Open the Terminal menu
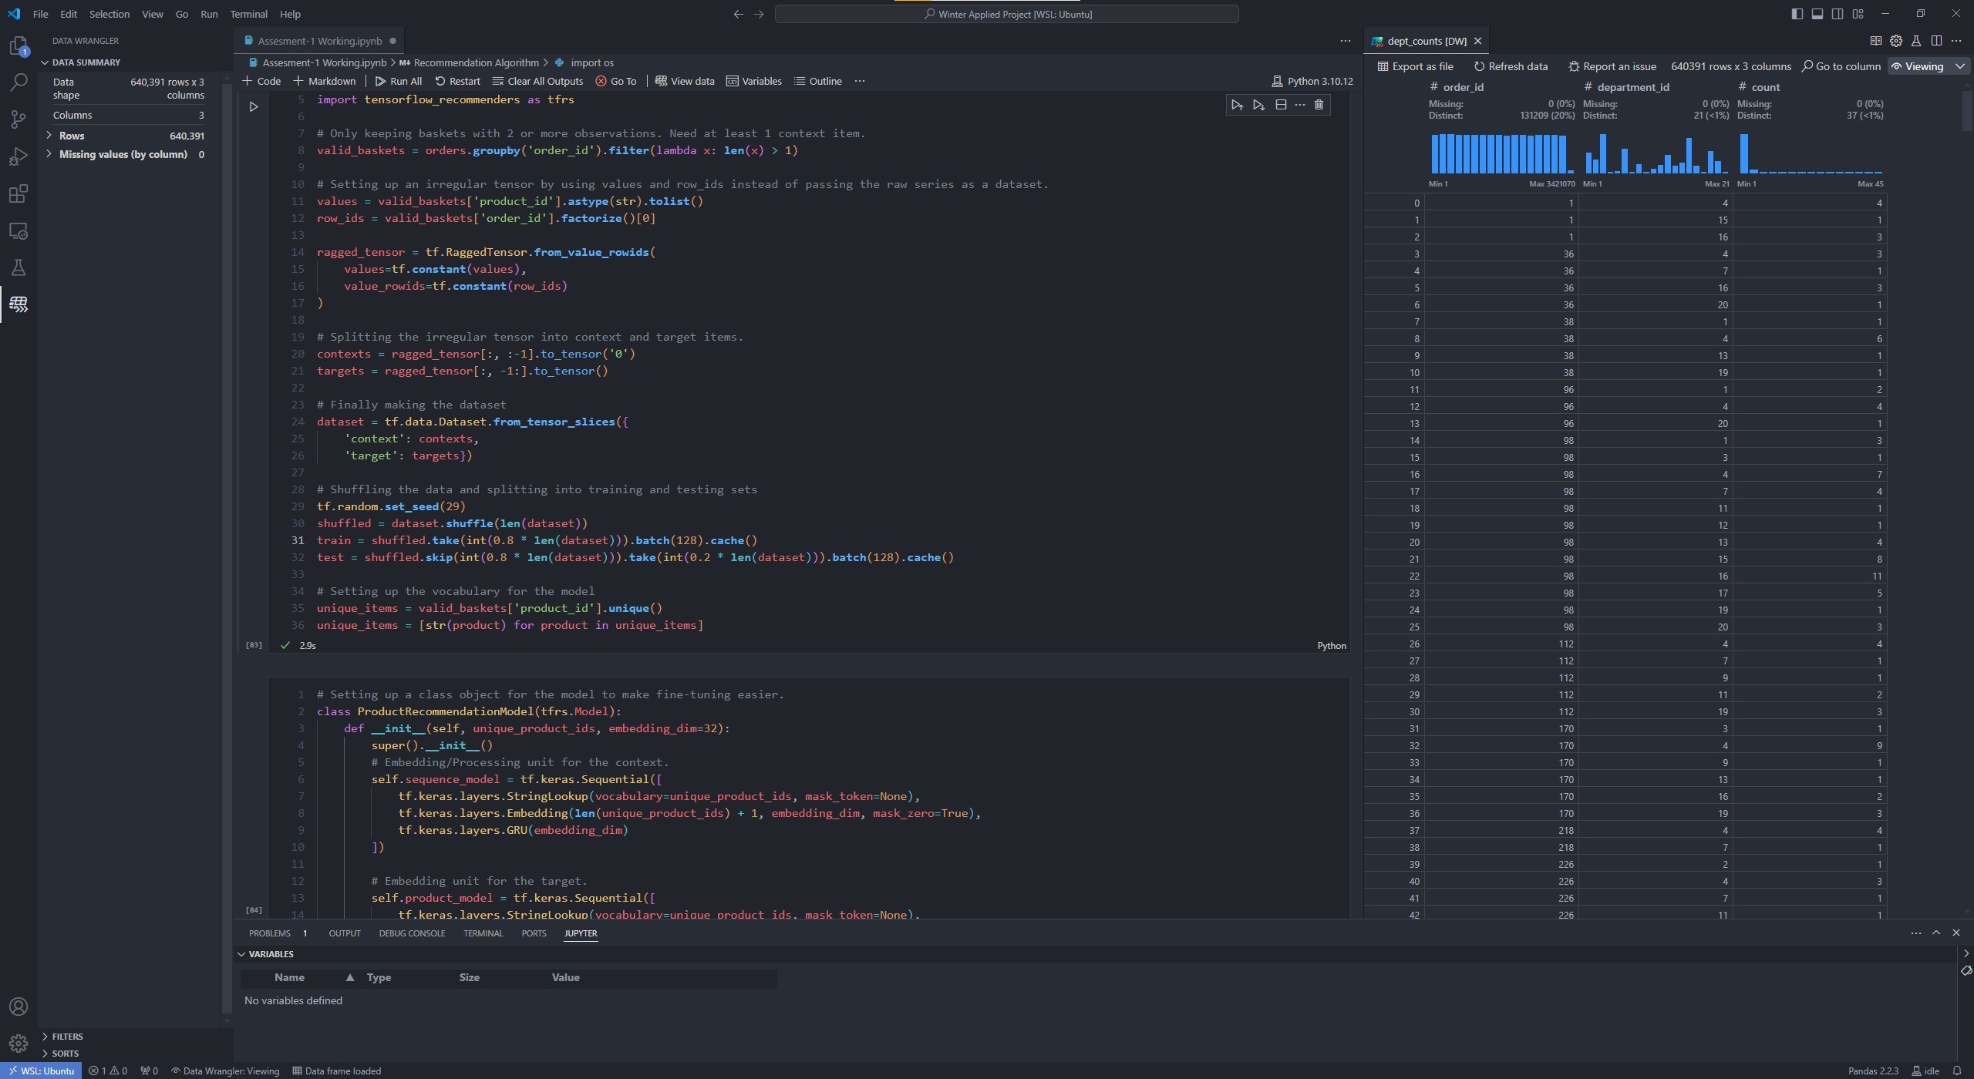Screen dimensions: 1974x1079 point(248,14)
